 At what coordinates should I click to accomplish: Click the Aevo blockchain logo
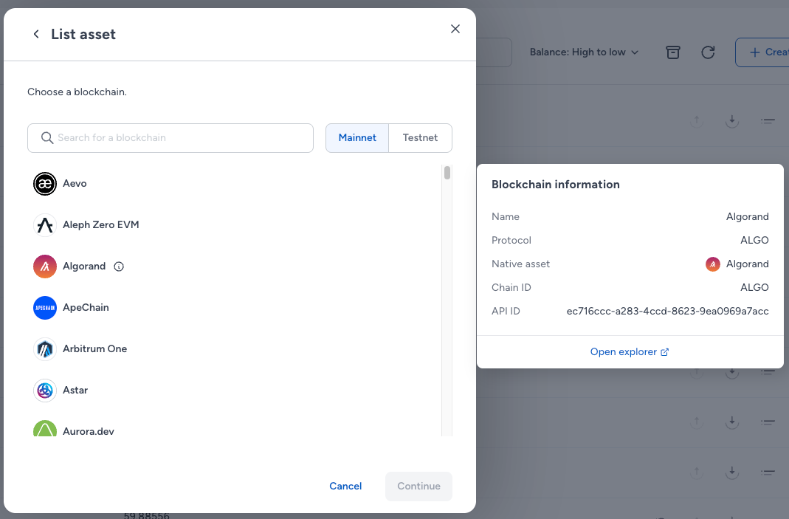pyautogui.click(x=45, y=183)
